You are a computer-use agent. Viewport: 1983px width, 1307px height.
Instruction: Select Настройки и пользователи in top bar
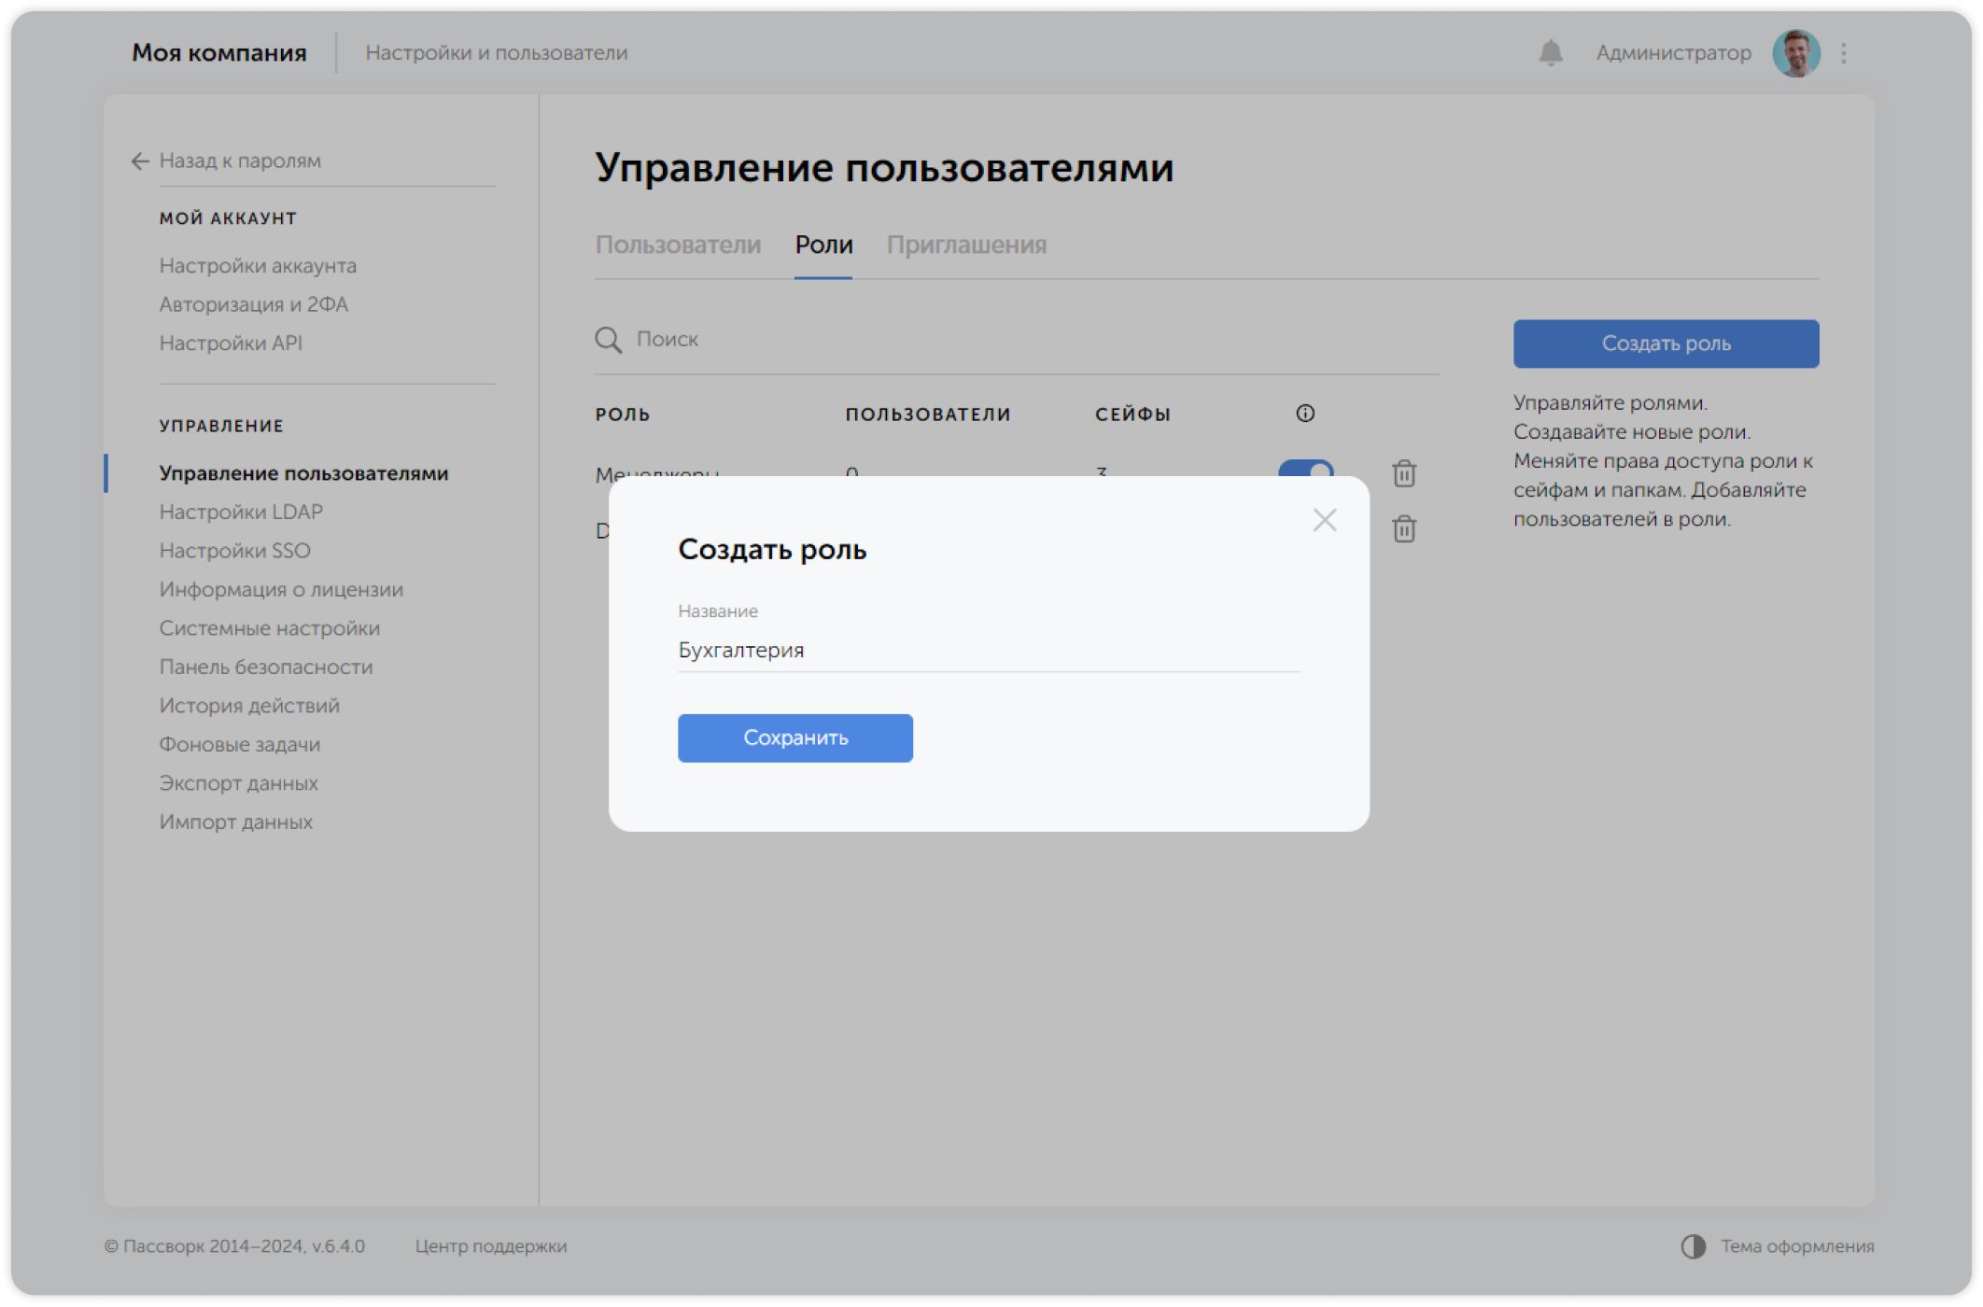point(498,52)
